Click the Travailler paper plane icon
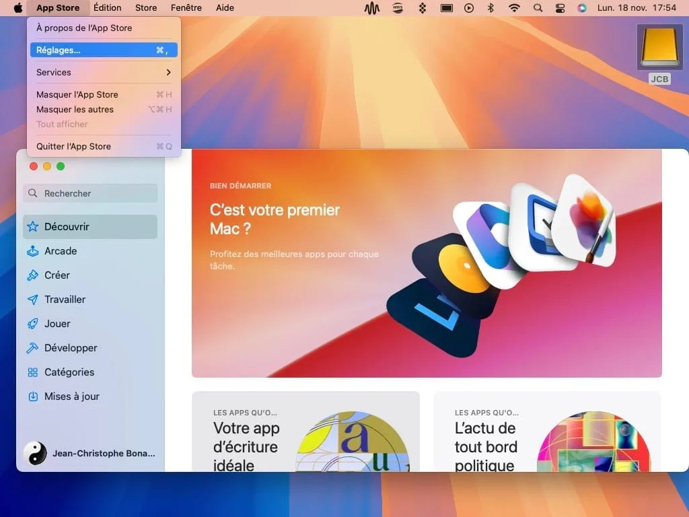 pyautogui.click(x=32, y=300)
